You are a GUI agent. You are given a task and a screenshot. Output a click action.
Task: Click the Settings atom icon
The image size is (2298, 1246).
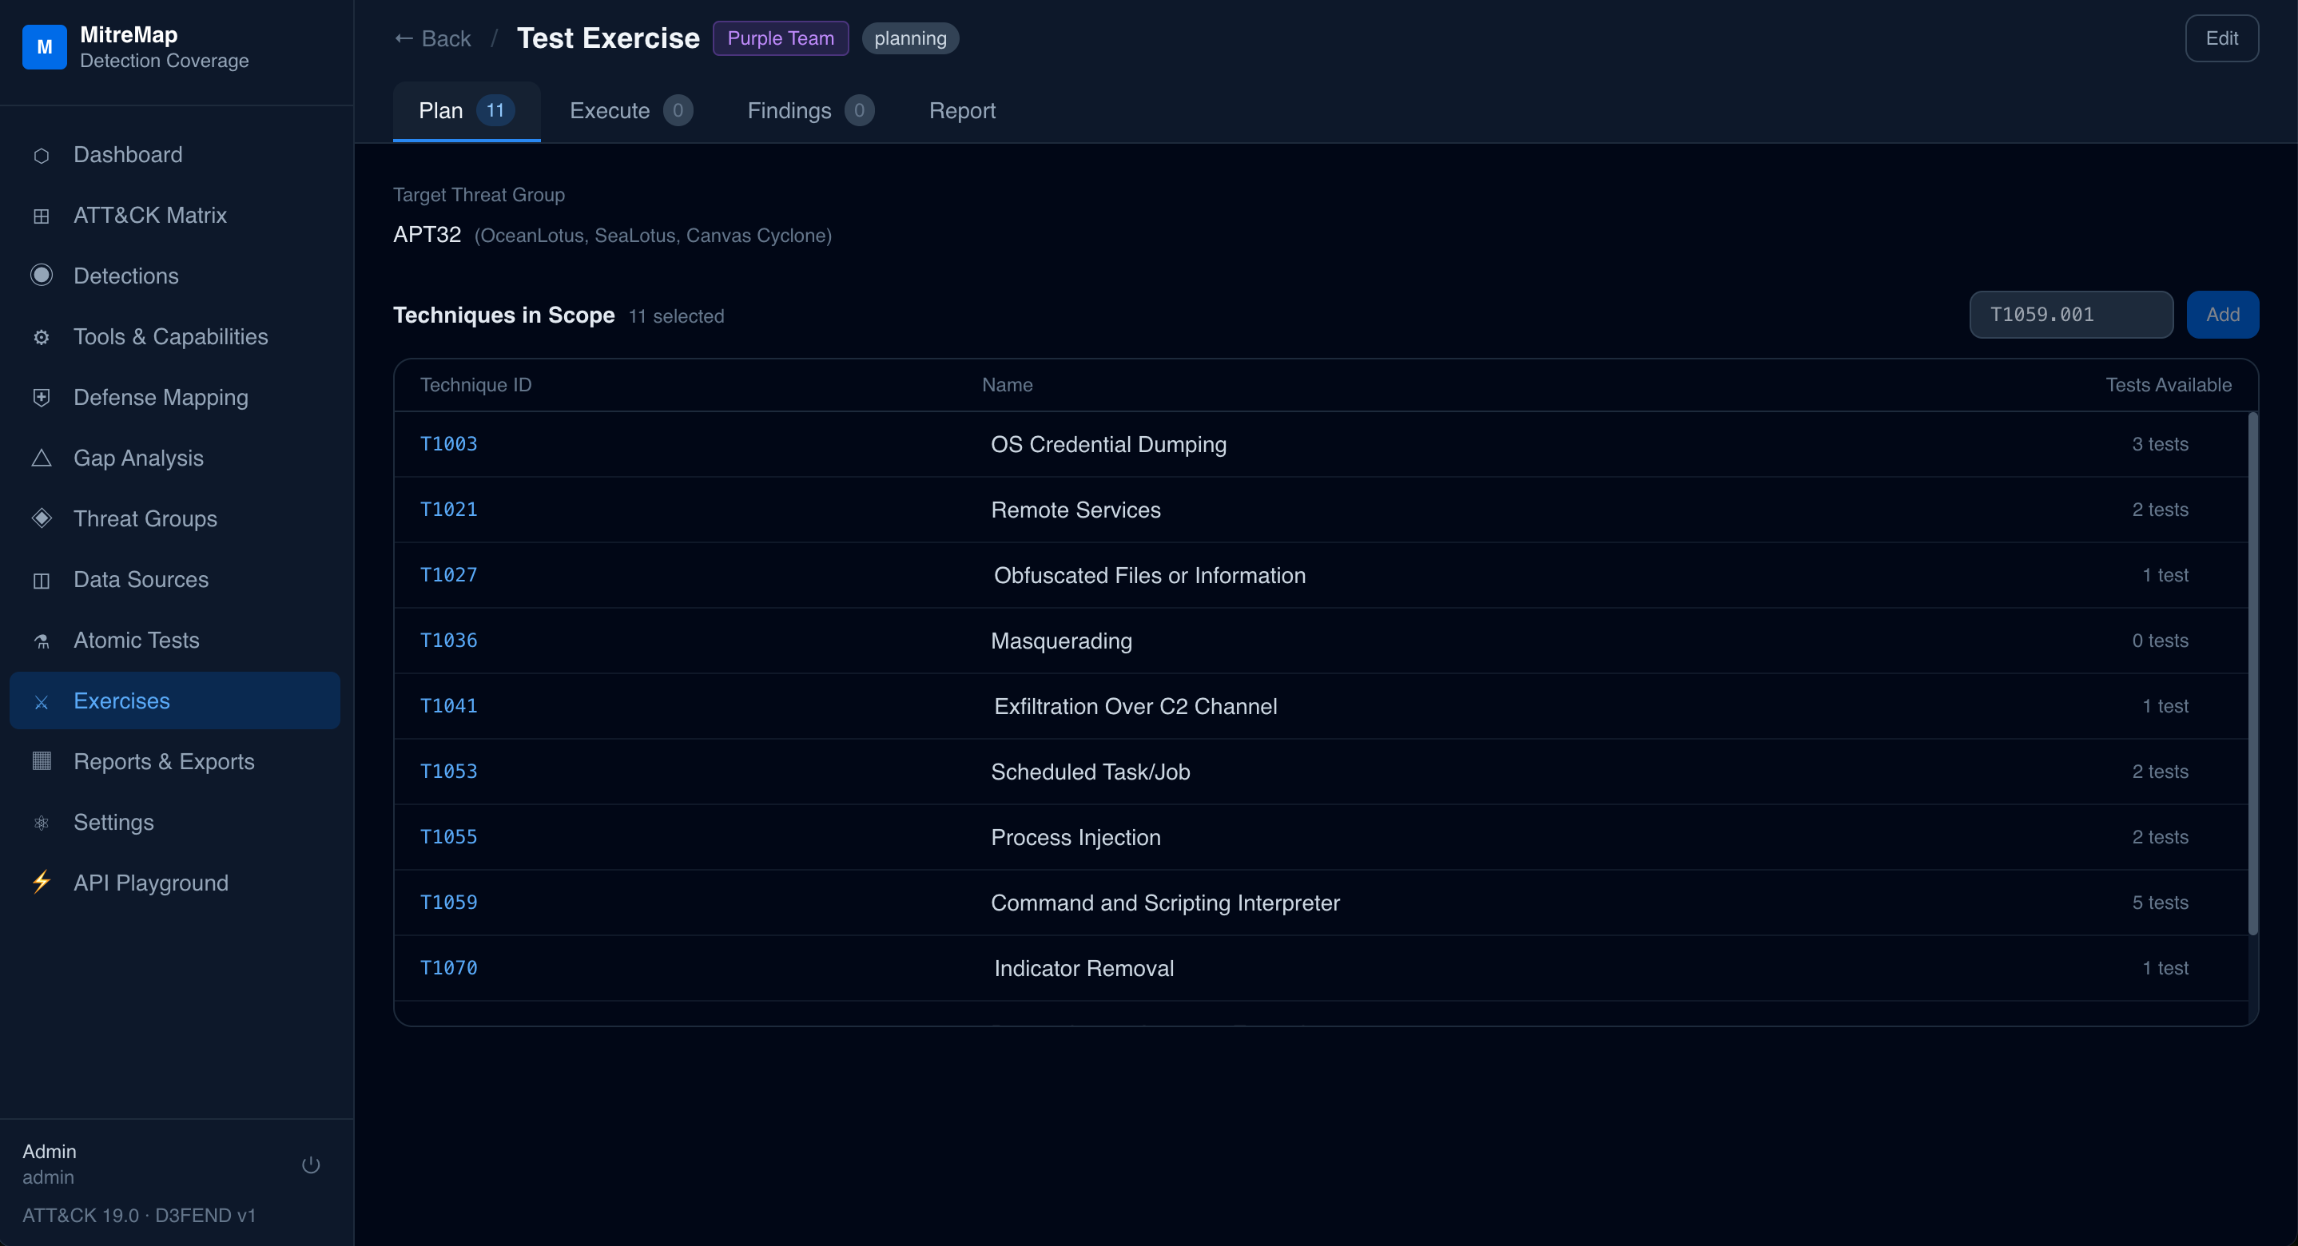pos(41,823)
